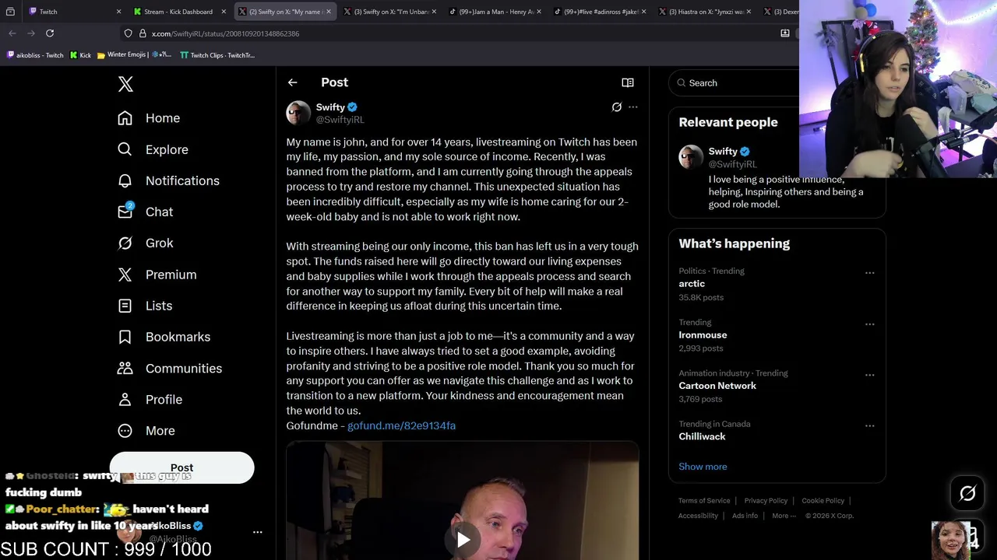Open Terms of Service footer link

(704, 501)
